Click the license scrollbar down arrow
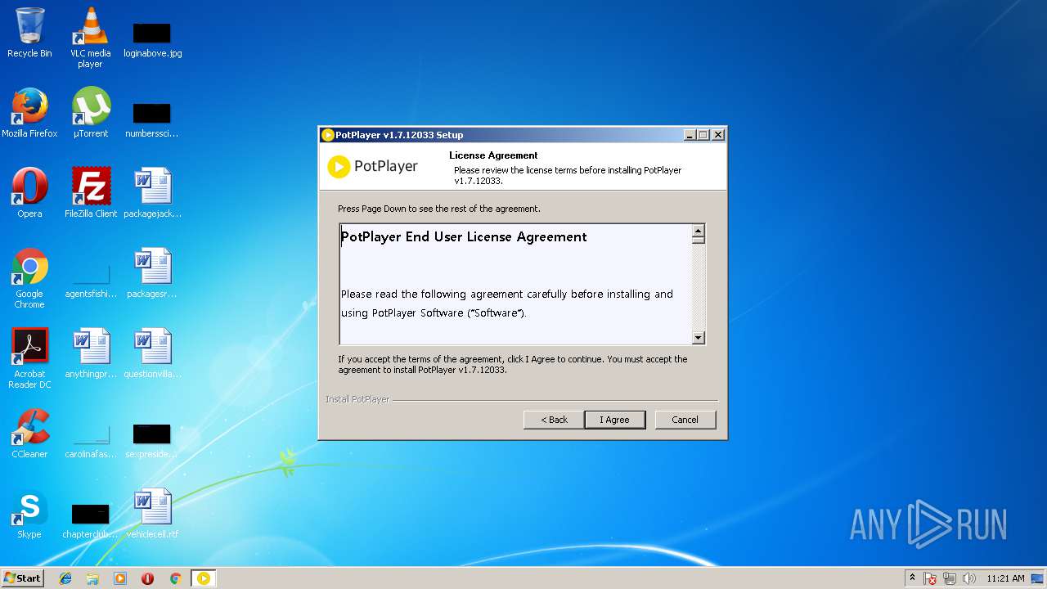Image resolution: width=1047 pixels, height=589 pixels. point(698,337)
